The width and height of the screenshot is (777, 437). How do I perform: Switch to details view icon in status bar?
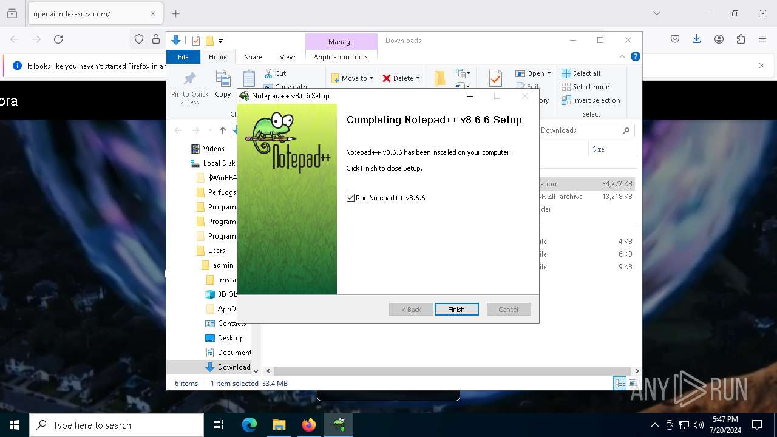[x=620, y=383]
